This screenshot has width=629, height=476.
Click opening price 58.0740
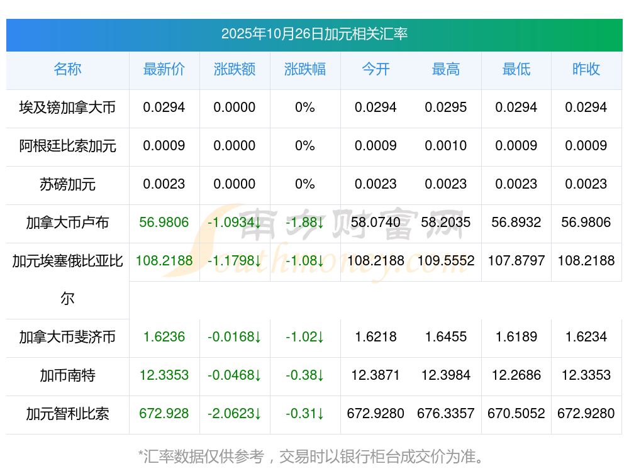click(376, 222)
